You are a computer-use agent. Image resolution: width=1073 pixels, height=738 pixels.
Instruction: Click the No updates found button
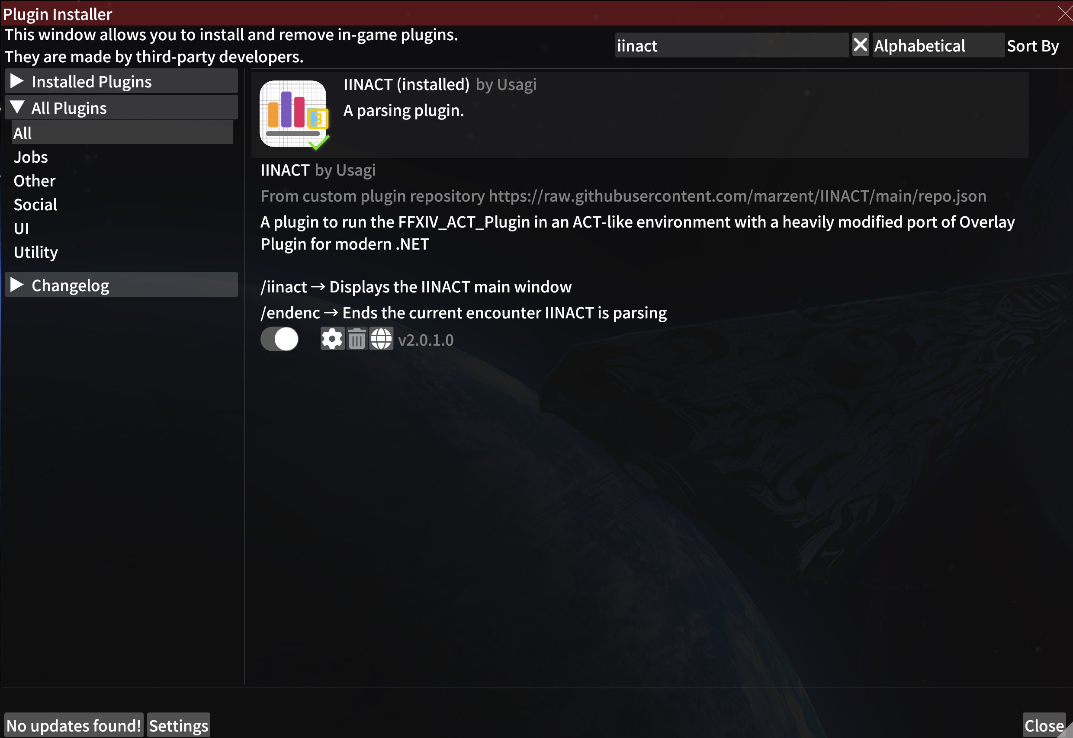(74, 725)
